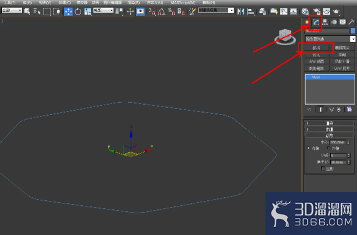Expand the Rendering rollout
The width and height of the screenshot is (357, 235).
pyautogui.click(x=330, y=124)
